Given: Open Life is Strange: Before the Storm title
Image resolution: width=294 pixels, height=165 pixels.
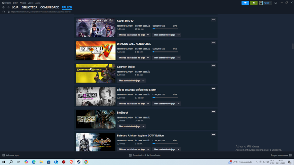Looking at the screenshot, I should 136,89.
